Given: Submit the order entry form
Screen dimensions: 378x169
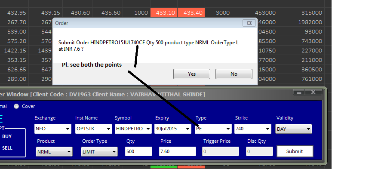Looking at the screenshot, I should pyautogui.click(x=295, y=151).
